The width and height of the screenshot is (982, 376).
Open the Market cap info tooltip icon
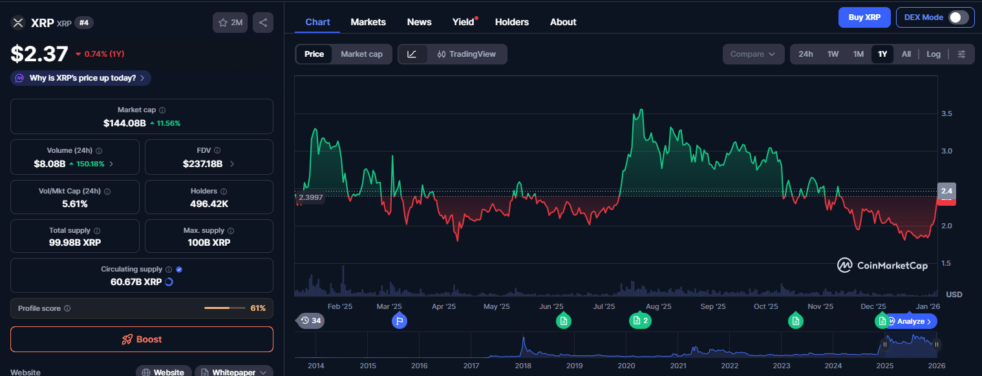coord(162,110)
